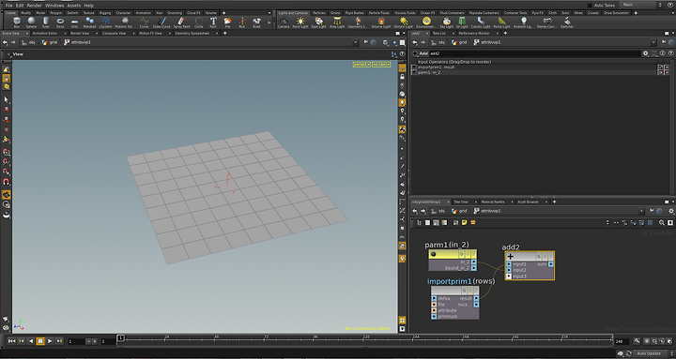676x359 pixels.
Task: Stop playback with the pause button
Action: 40,341
